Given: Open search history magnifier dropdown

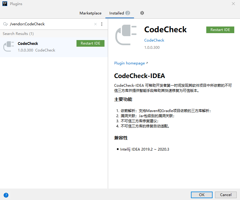Looking at the screenshot, I should point(5,24).
